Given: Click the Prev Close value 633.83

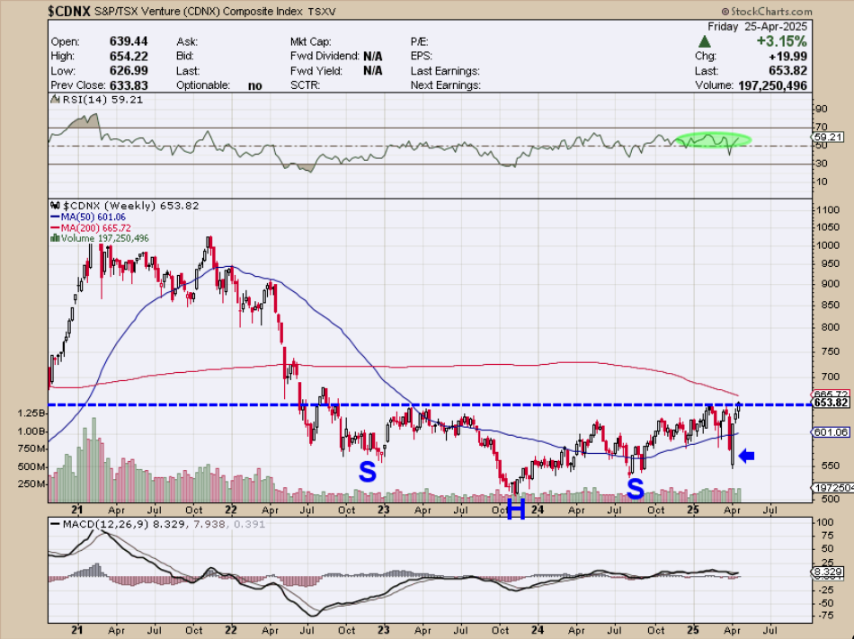Looking at the screenshot, I should coord(129,85).
